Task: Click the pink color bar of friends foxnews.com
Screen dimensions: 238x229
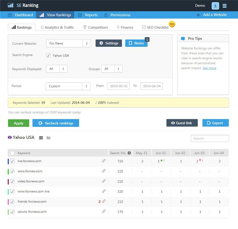Action: click(x=8, y=202)
